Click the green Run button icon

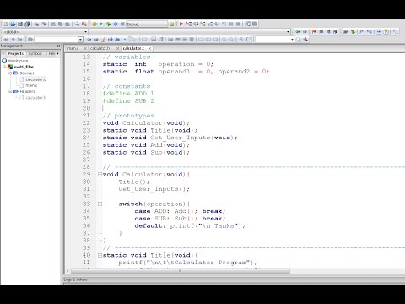click(x=101, y=24)
